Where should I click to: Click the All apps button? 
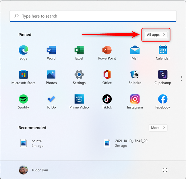coord(156,35)
